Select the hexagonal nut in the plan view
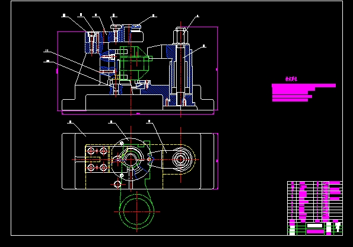 tap(180, 159)
